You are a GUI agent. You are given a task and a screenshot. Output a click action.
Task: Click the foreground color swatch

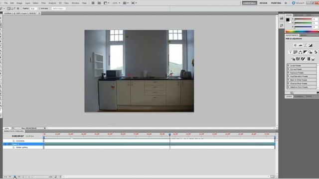coord(288,20)
